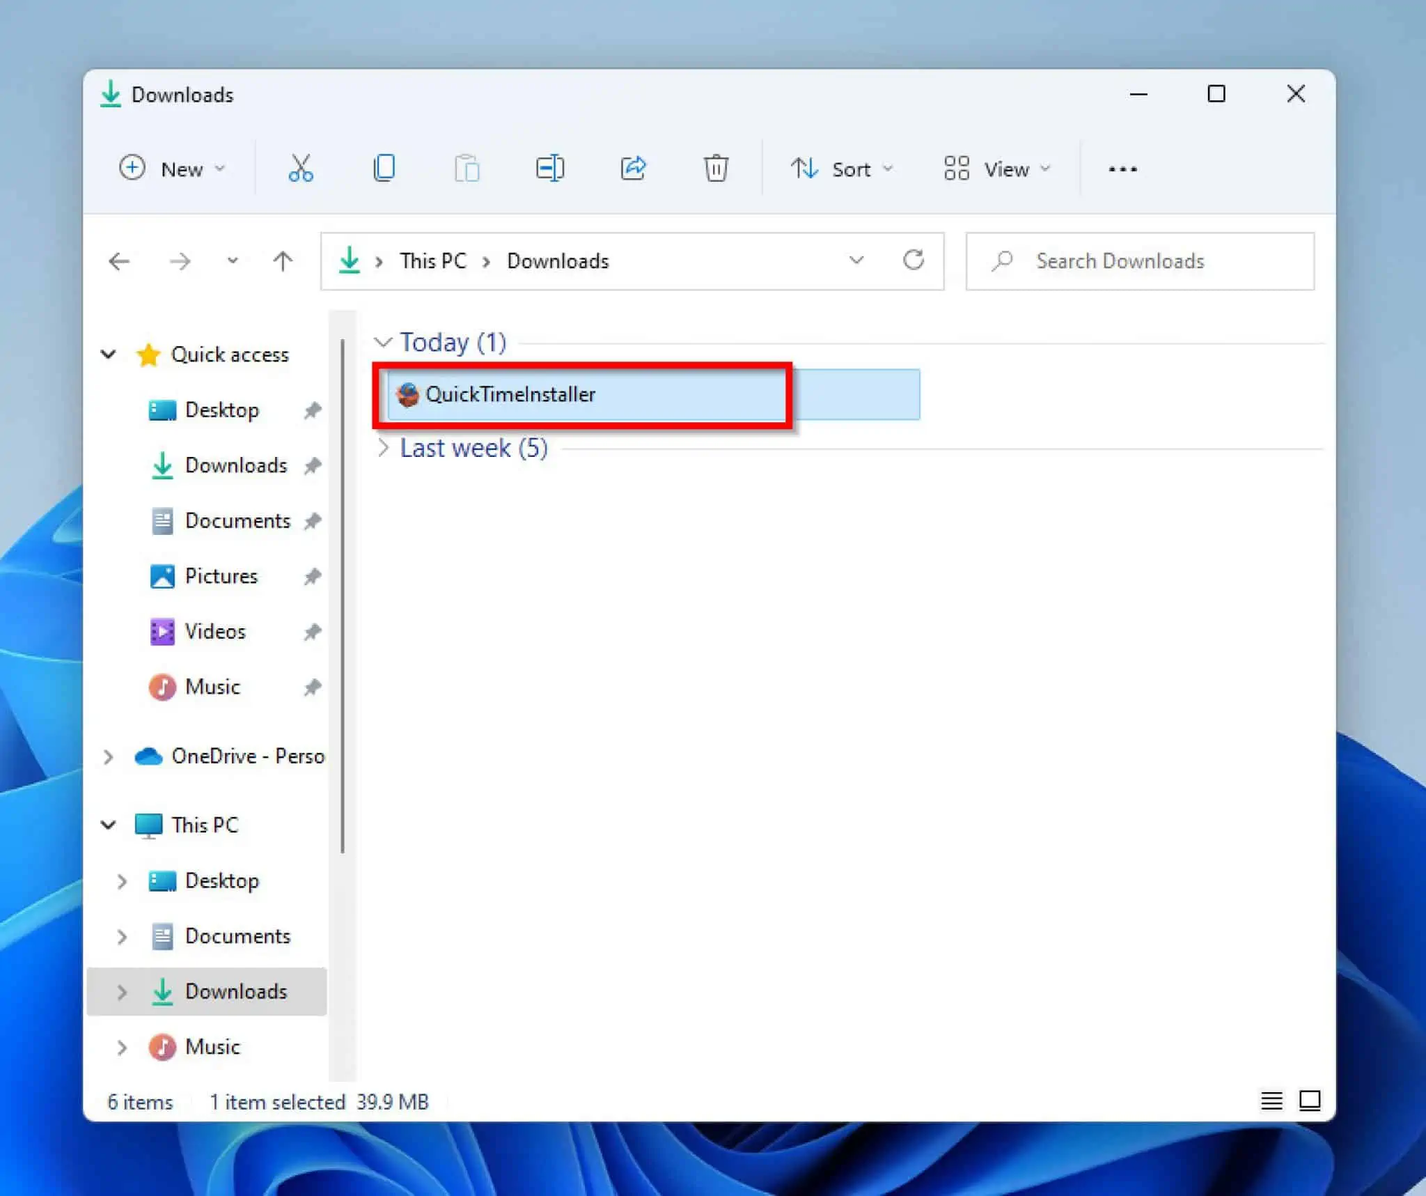Click the Cut scissors icon
Image resolution: width=1426 pixels, height=1196 pixels.
[301, 169]
